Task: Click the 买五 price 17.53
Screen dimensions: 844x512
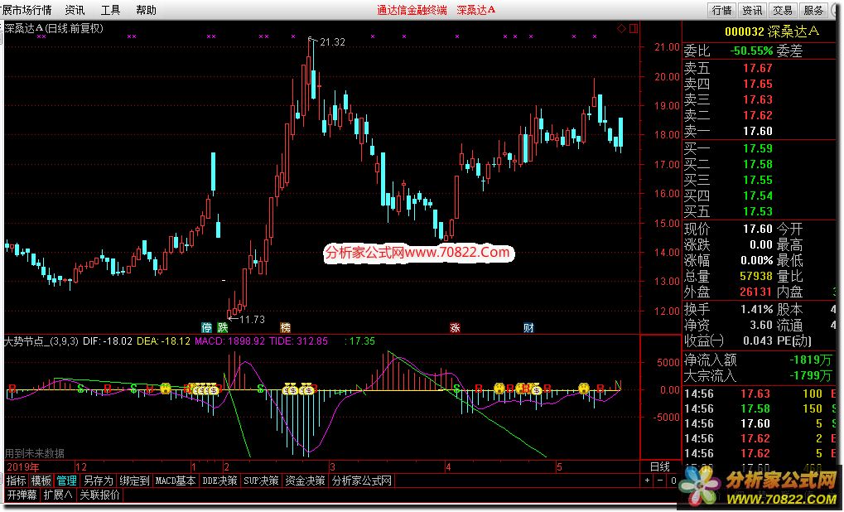Action: coord(758,211)
